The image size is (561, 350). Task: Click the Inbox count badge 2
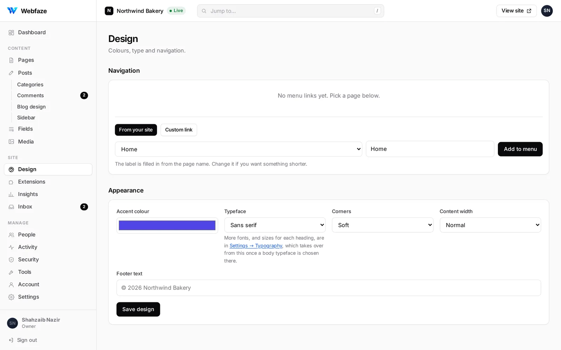pos(84,207)
